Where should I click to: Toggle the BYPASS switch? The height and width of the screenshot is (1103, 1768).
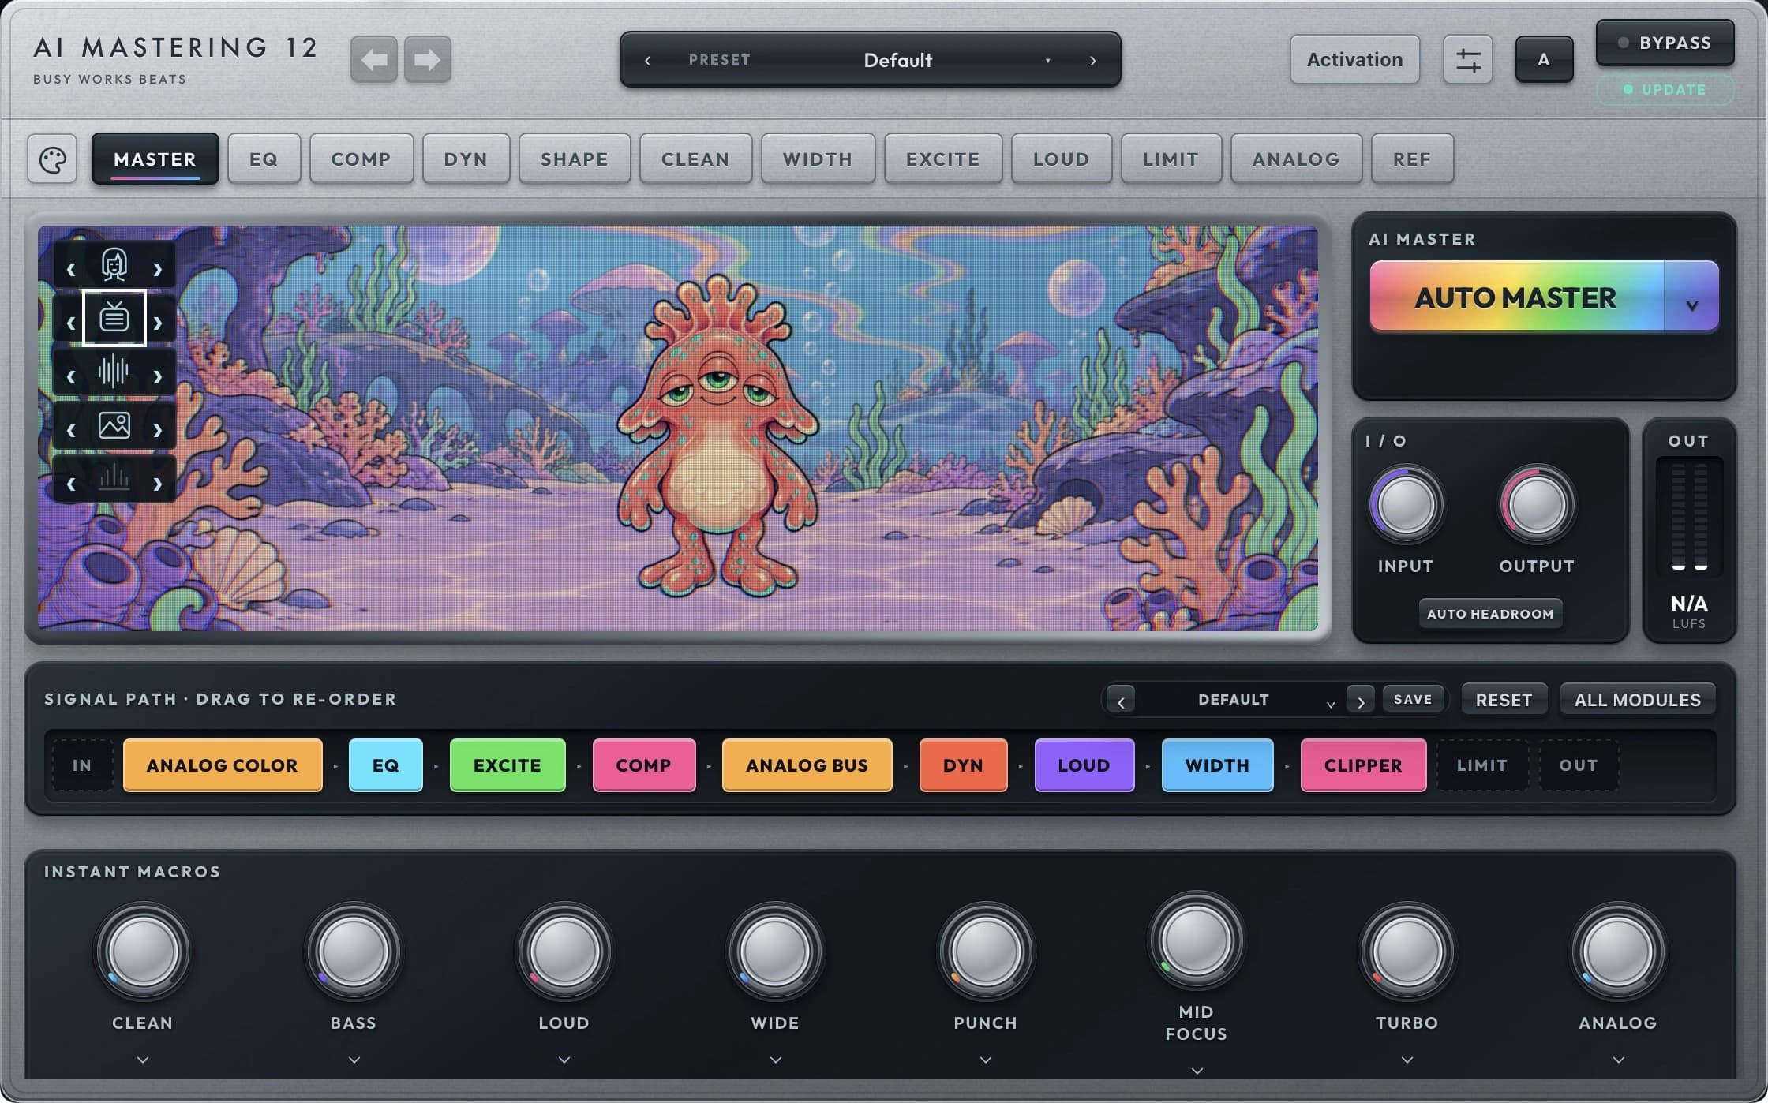click(1665, 43)
